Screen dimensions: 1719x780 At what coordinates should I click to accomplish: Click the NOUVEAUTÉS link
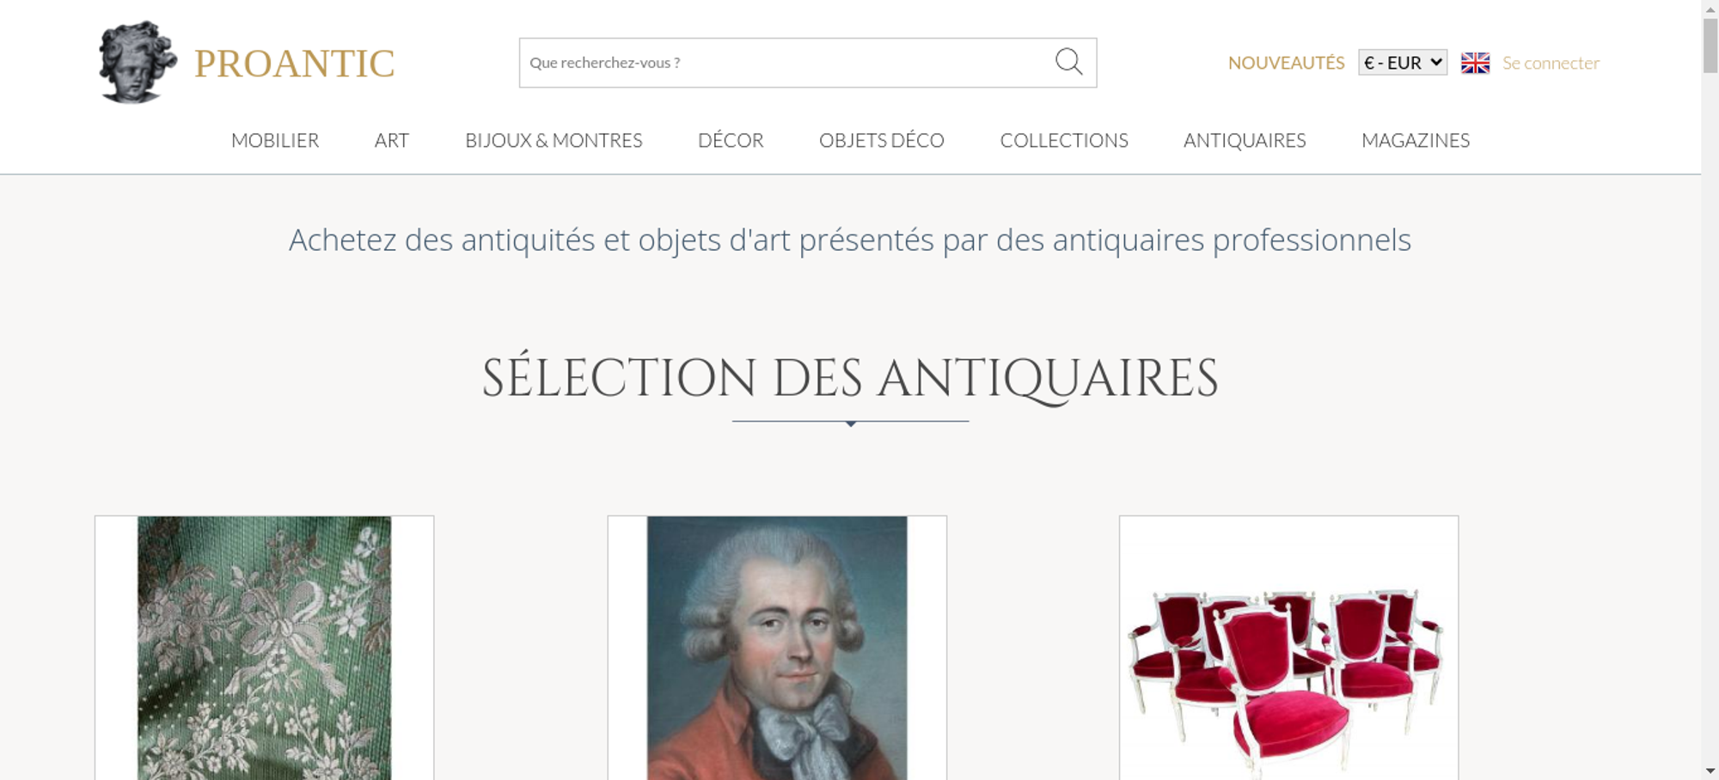pos(1286,63)
